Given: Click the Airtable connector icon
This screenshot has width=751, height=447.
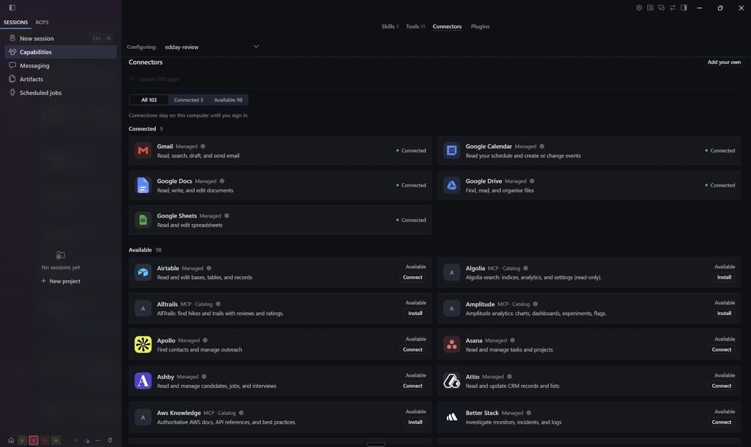Looking at the screenshot, I should tap(143, 272).
